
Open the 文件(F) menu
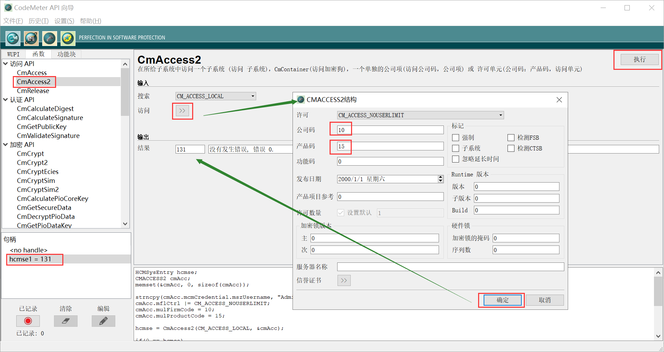pos(13,21)
